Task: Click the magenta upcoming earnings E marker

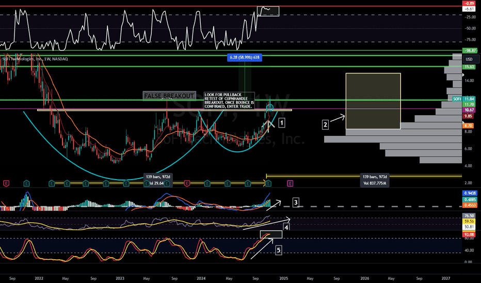Action: pos(290,183)
